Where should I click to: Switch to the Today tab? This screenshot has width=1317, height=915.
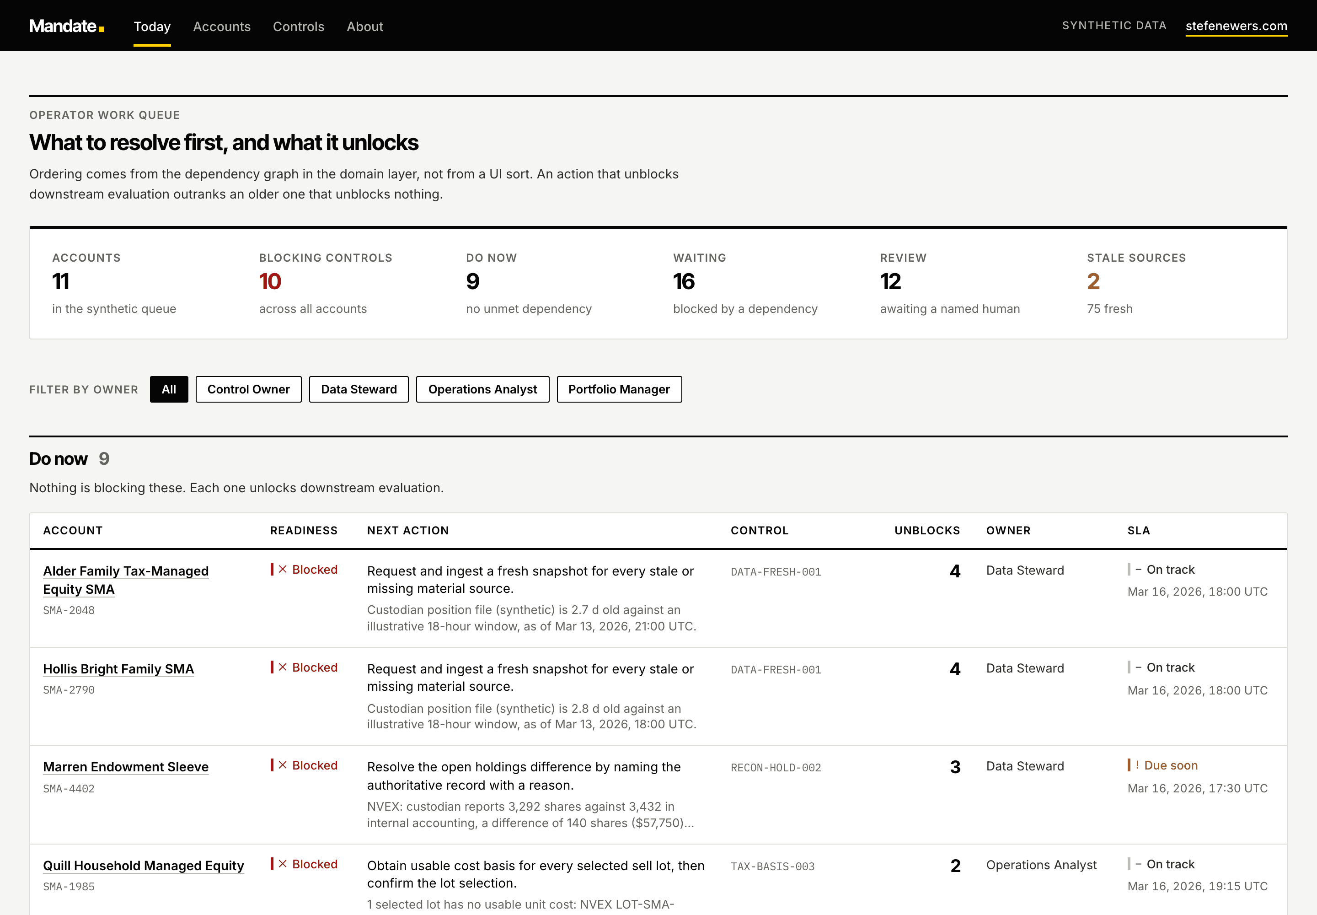pyautogui.click(x=152, y=27)
